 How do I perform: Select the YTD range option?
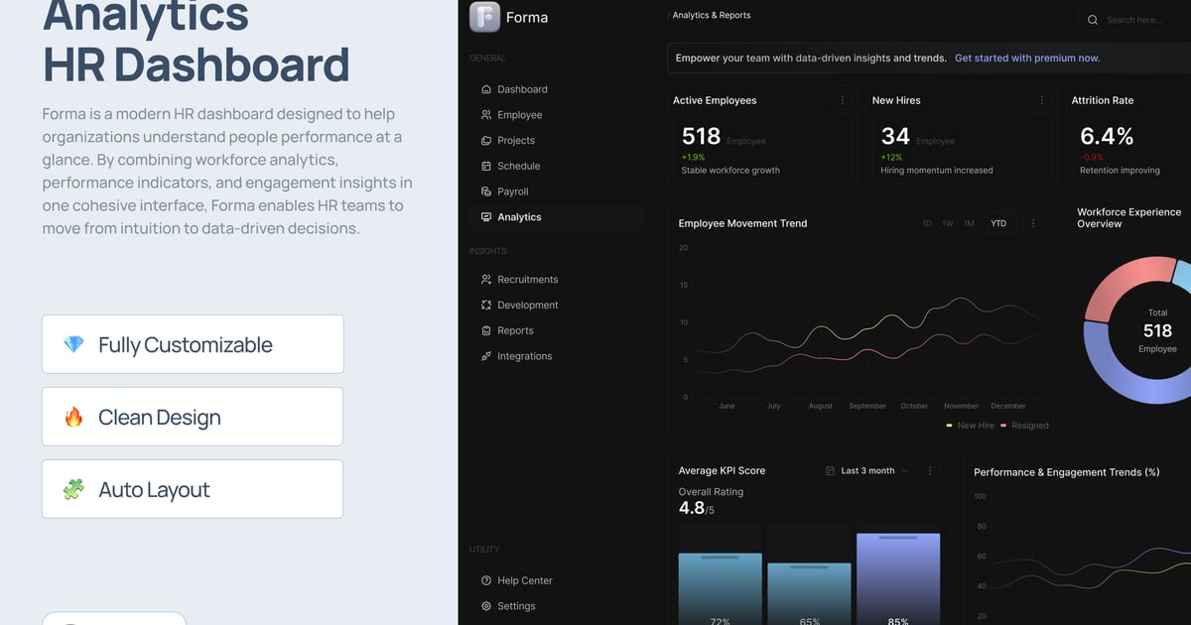point(998,223)
